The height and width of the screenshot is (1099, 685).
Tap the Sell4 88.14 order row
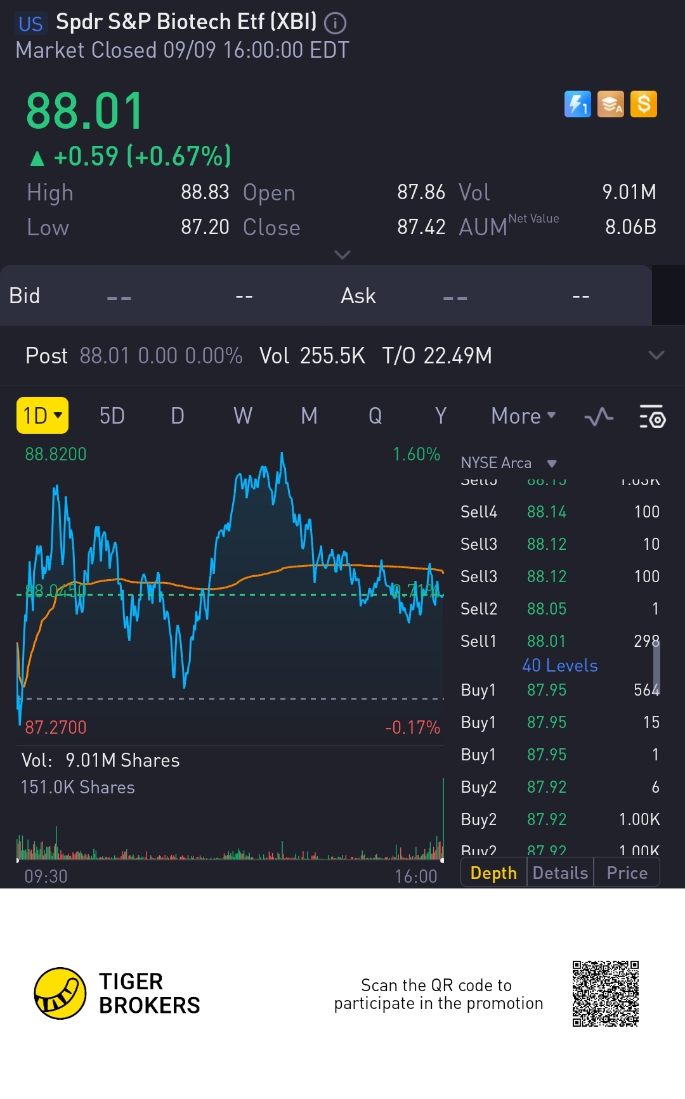coord(560,512)
